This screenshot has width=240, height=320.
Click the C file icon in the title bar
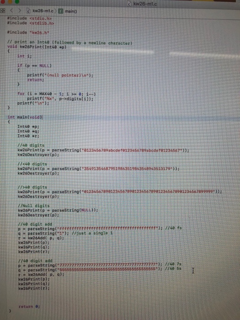click(129, 4)
